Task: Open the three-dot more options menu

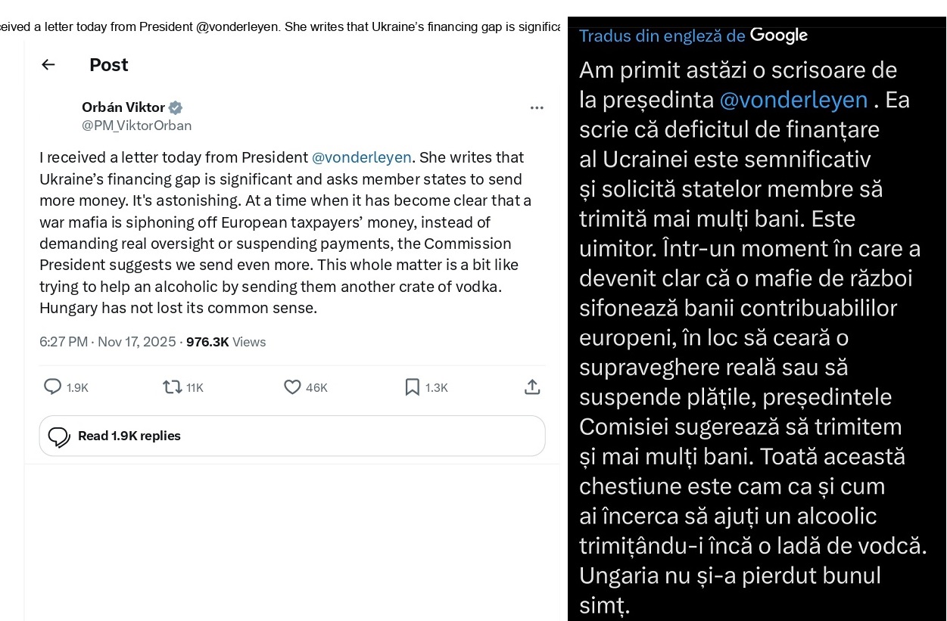Action: coord(537,108)
